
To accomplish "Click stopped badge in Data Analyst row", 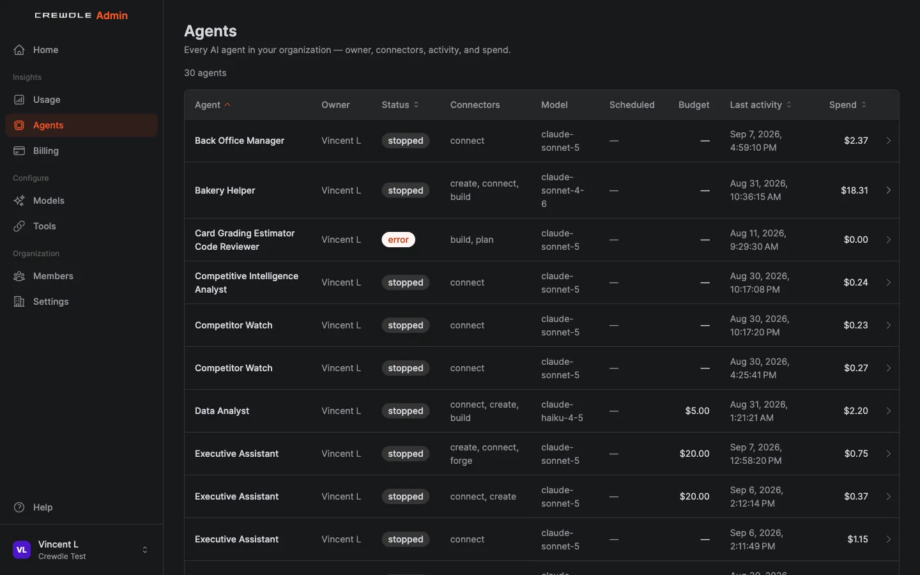I will click(x=406, y=411).
